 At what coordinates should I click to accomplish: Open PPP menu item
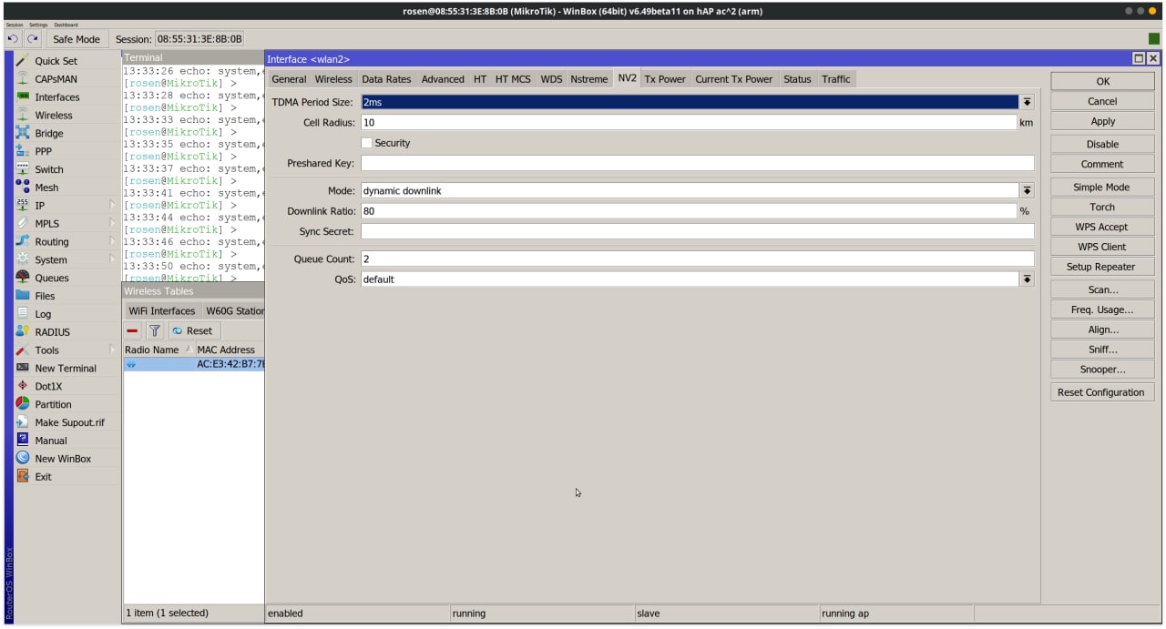[x=44, y=152]
